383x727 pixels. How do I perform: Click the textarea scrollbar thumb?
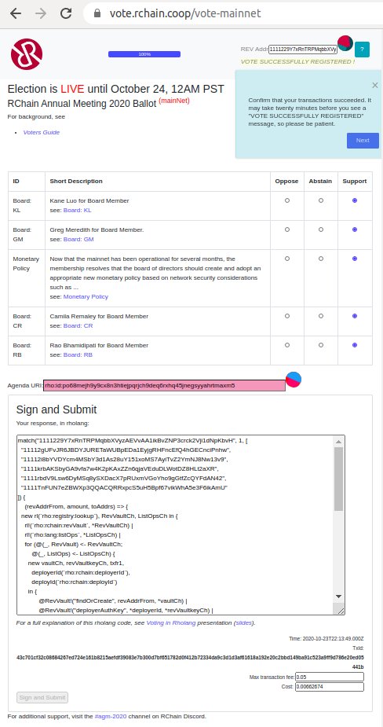pos(338,478)
